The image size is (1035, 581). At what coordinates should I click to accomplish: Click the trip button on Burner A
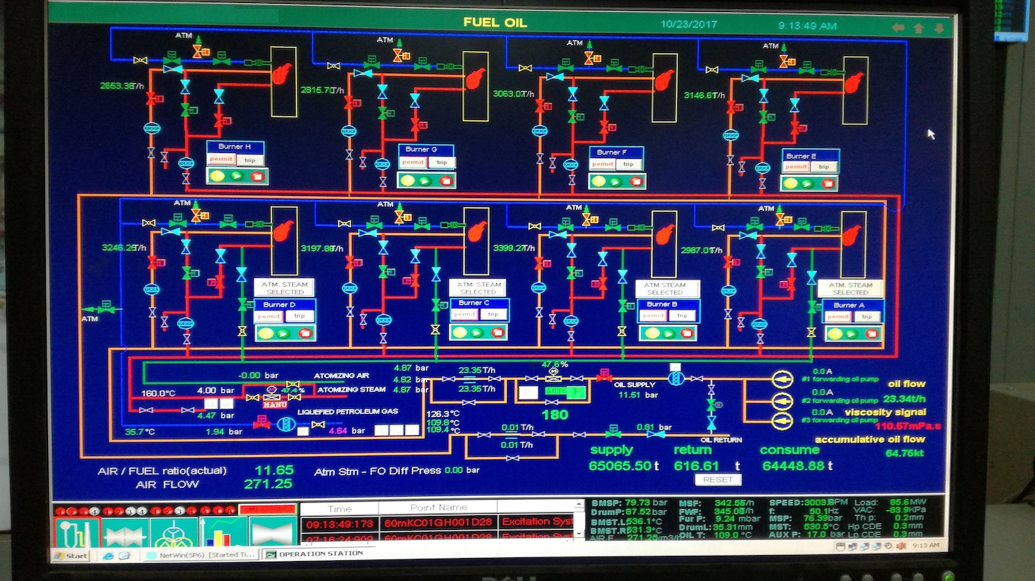coord(866,316)
